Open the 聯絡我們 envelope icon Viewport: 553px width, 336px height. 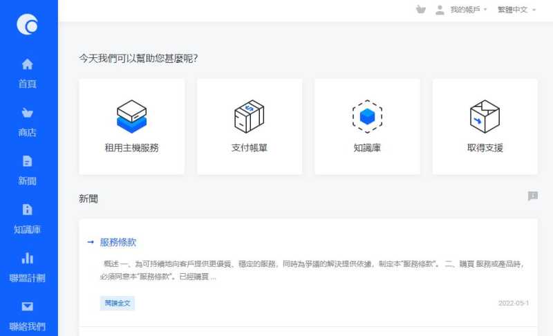(x=27, y=306)
